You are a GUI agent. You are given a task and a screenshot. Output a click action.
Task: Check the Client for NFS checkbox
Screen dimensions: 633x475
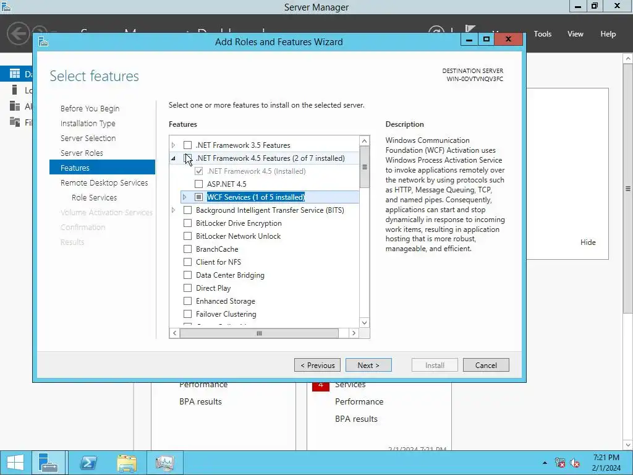click(x=187, y=262)
